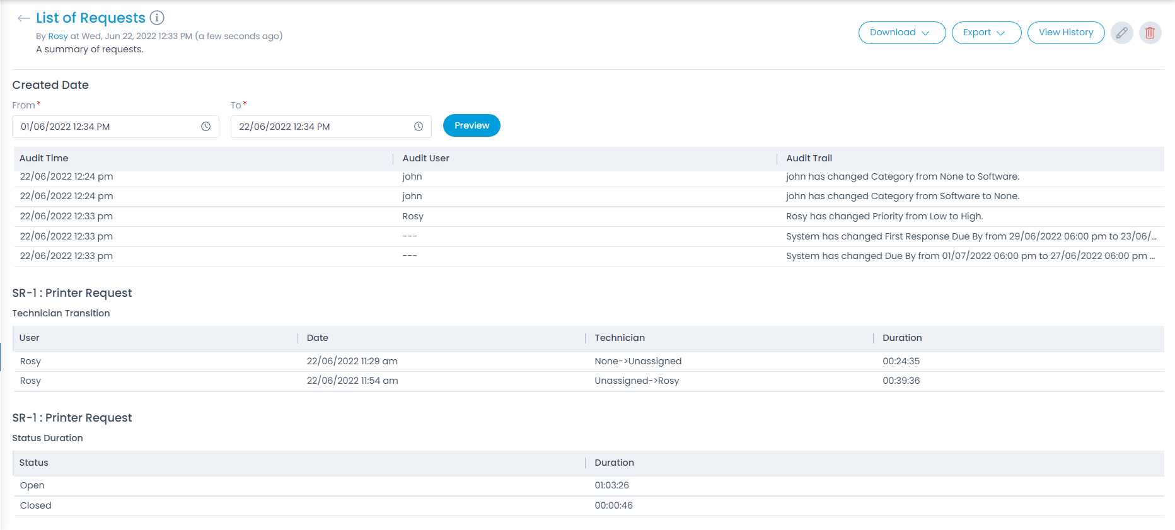Screen dimensions: 1175x530
Task: Expand the Export dropdown
Action: point(986,33)
